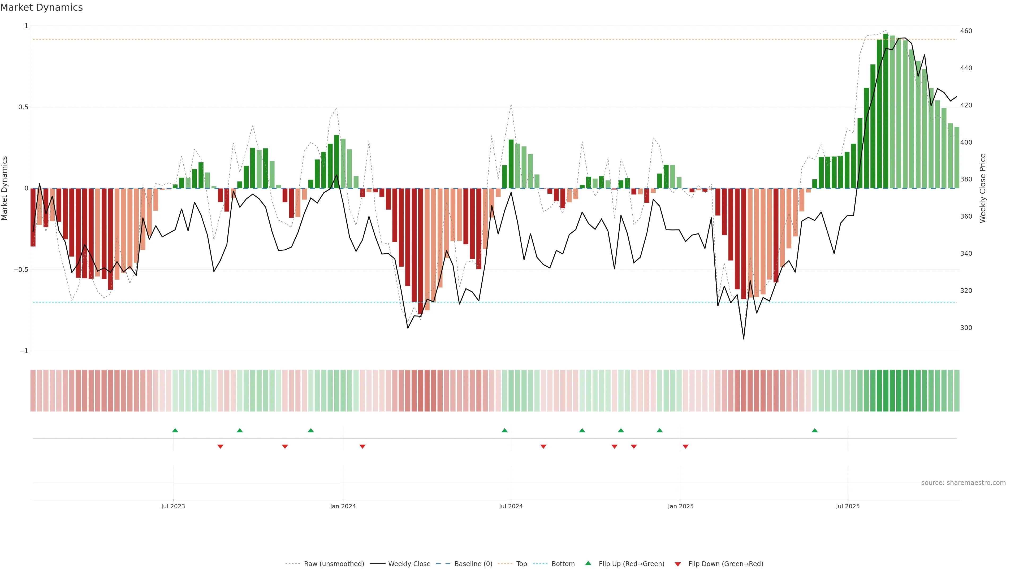Click the first red flip-down marker after Jul 2023
Viewport: 1019px width, 573px height.
220,446
